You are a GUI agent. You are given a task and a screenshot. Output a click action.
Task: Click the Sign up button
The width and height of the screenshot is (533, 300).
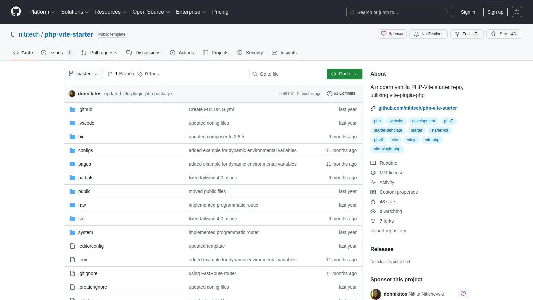click(495, 12)
